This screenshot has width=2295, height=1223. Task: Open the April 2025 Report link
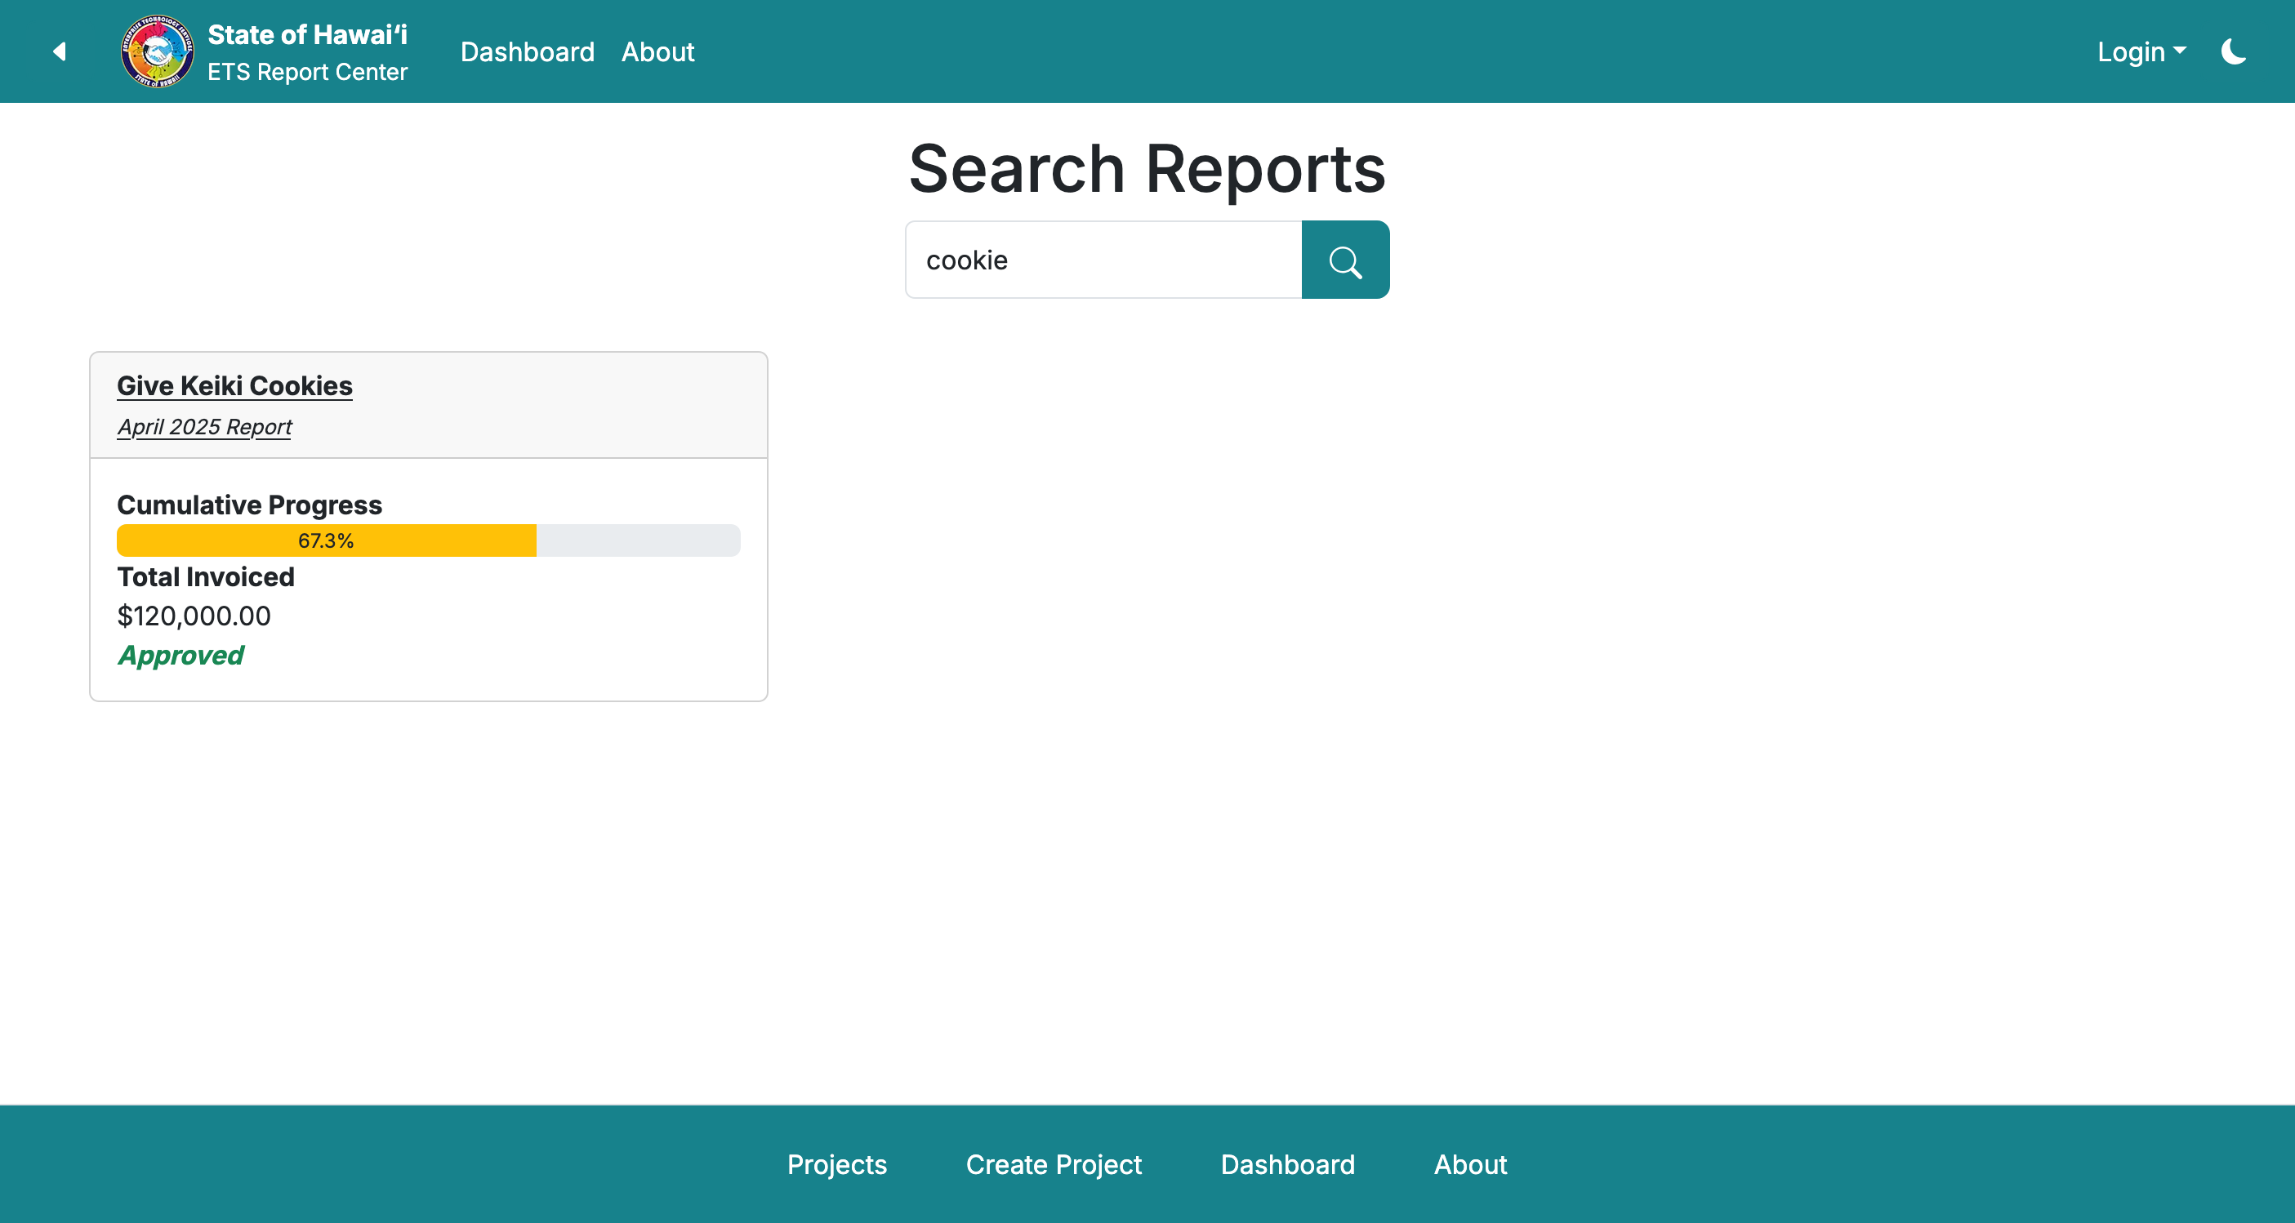click(204, 427)
